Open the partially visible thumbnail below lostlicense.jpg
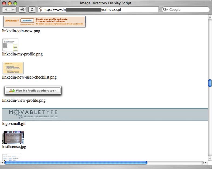Viewport: 212px width, 169px height. point(12,157)
